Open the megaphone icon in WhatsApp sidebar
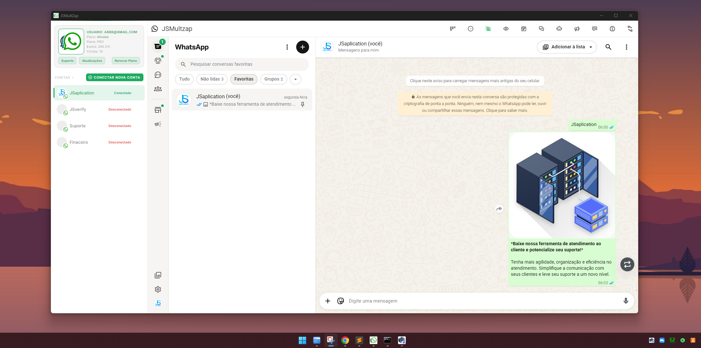The height and width of the screenshot is (348, 701). tap(158, 124)
